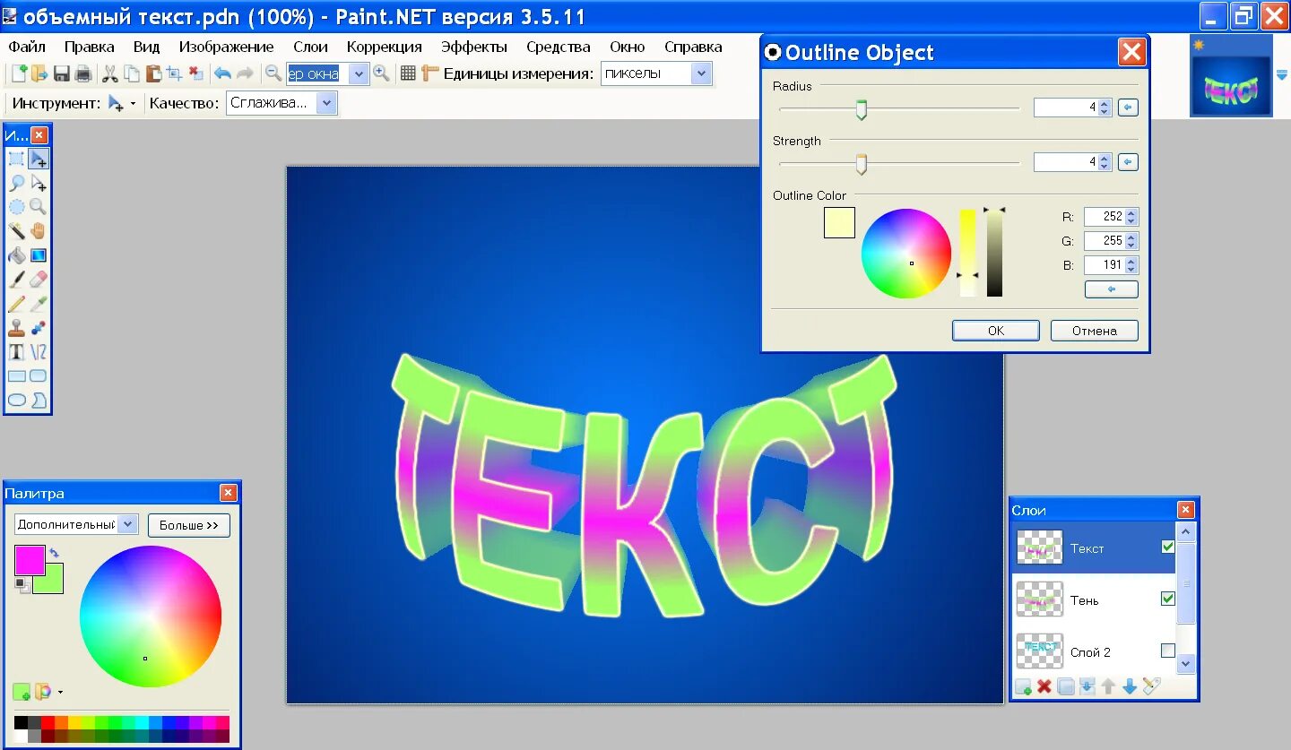The width and height of the screenshot is (1291, 750).
Task: Open the Дополнительный color mode dropdown
Action: pyautogui.click(x=127, y=524)
